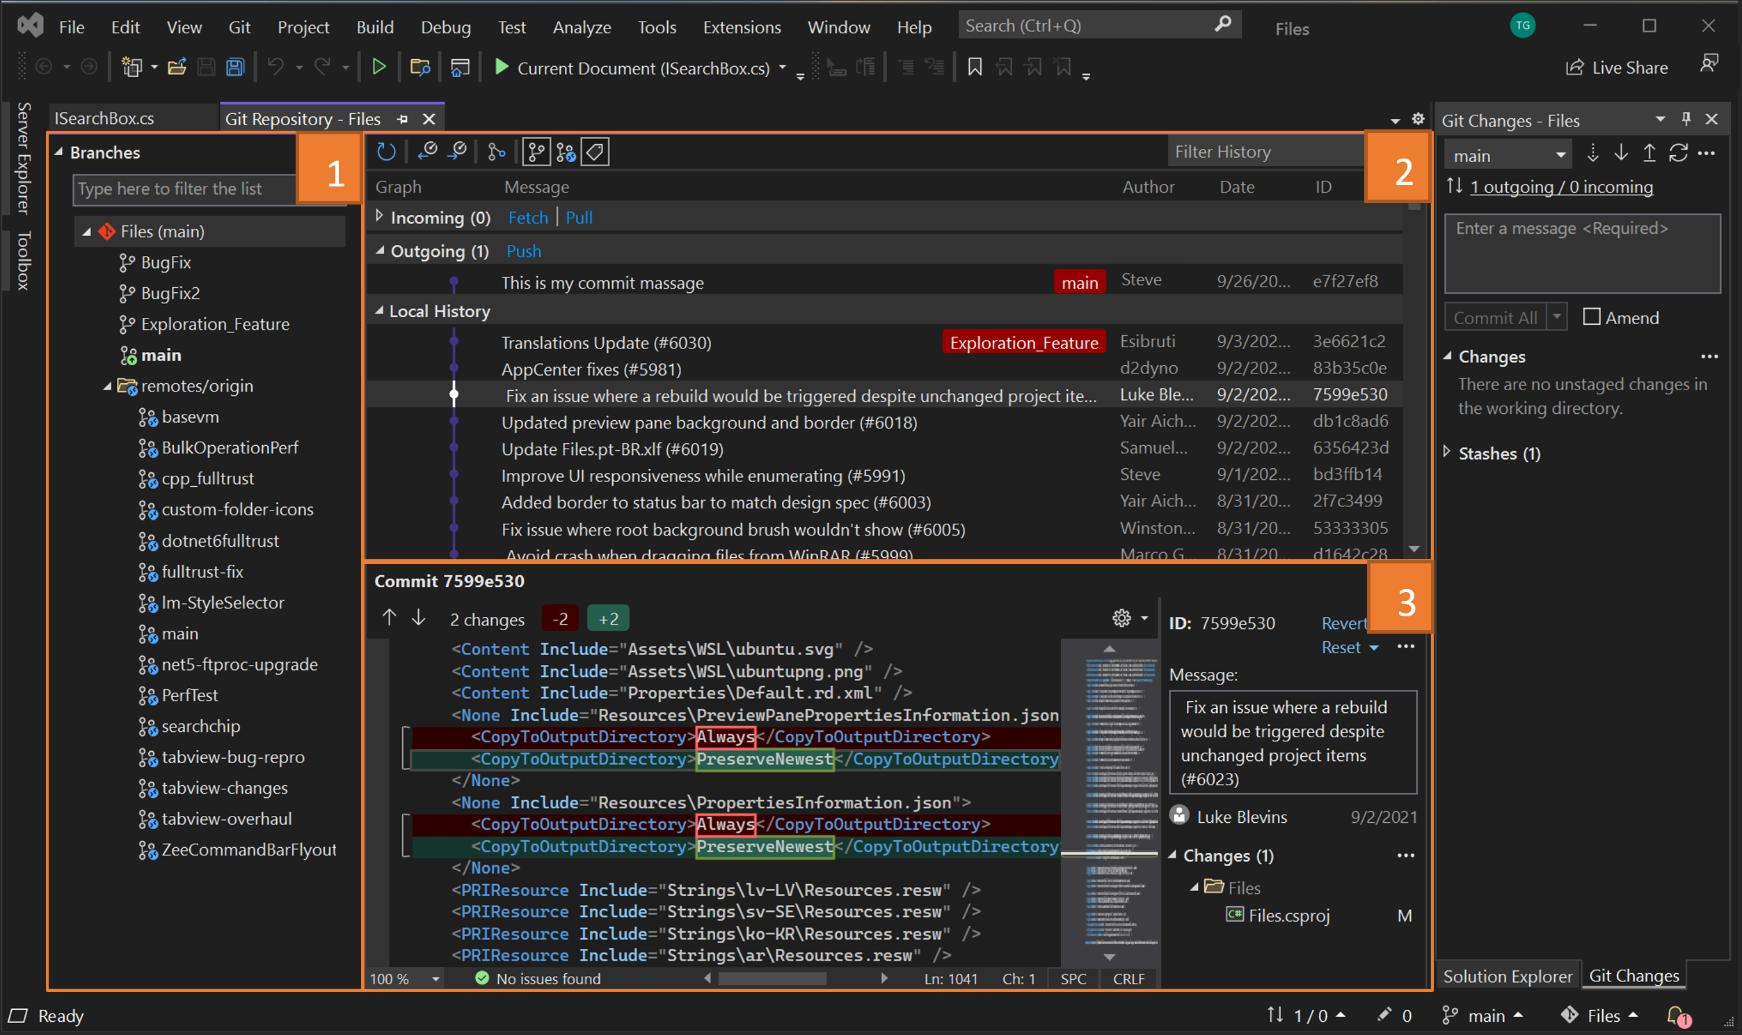
Task: Collapse the remotes/origin tree node
Action: 107,385
